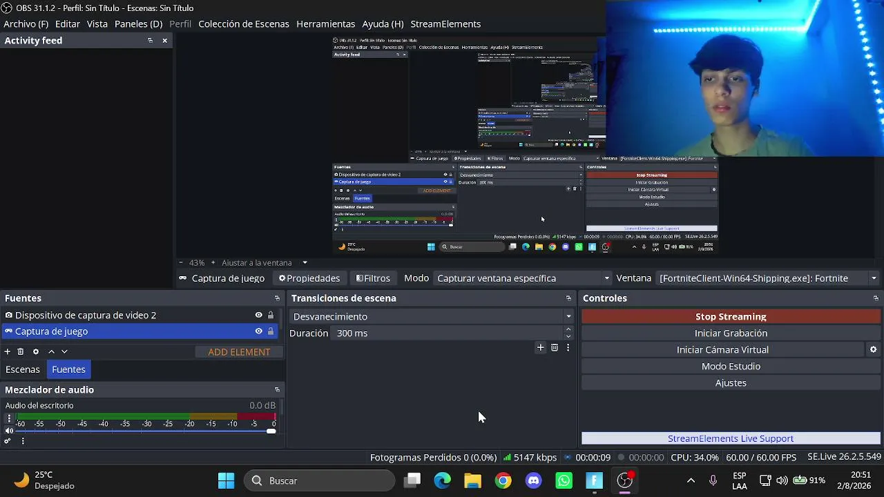
Task: Delete the scene transition with the trash icon
Action: [x=555, y=348]
